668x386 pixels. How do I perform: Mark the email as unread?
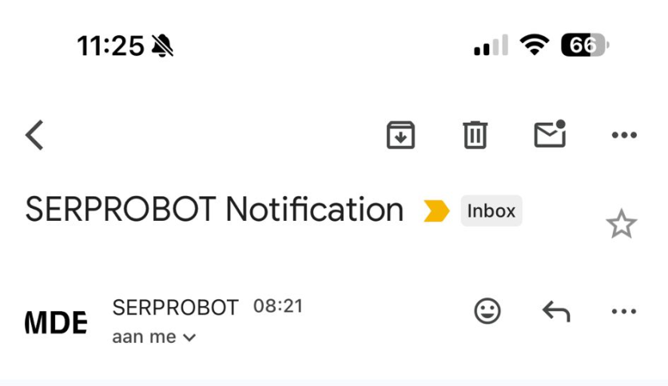point(550,135)
